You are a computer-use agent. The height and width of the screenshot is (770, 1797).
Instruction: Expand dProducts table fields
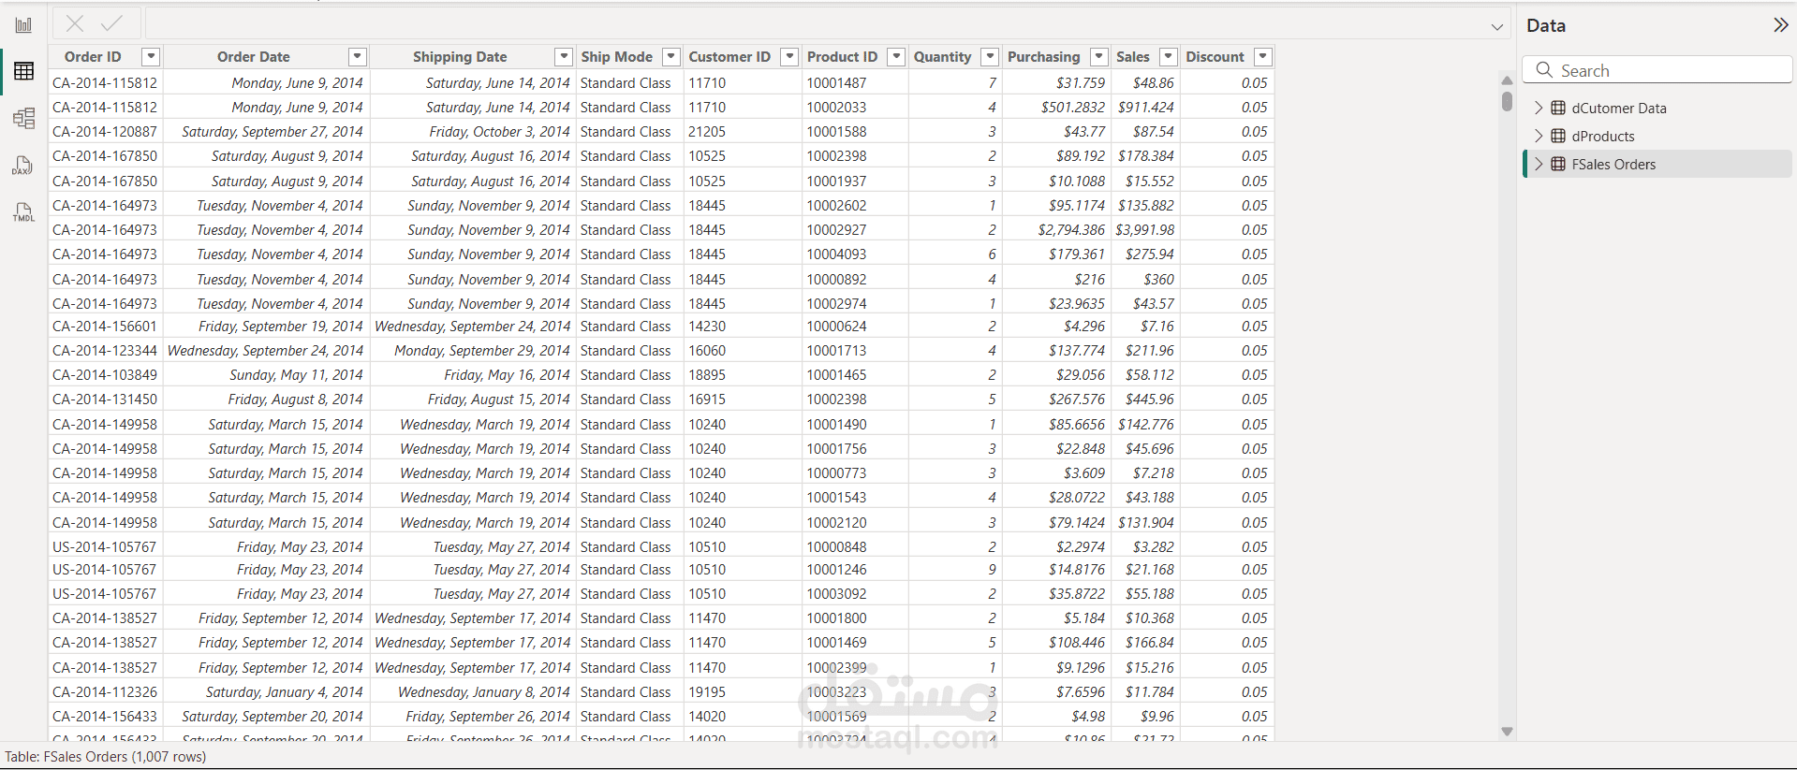[1539, 136]
